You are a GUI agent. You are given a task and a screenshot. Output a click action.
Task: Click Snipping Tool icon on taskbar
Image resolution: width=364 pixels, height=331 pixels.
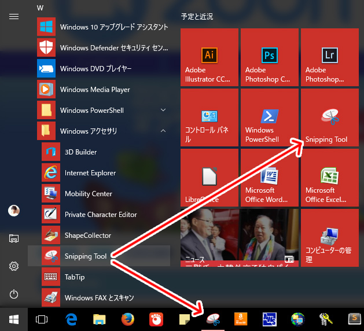(214, 319)
